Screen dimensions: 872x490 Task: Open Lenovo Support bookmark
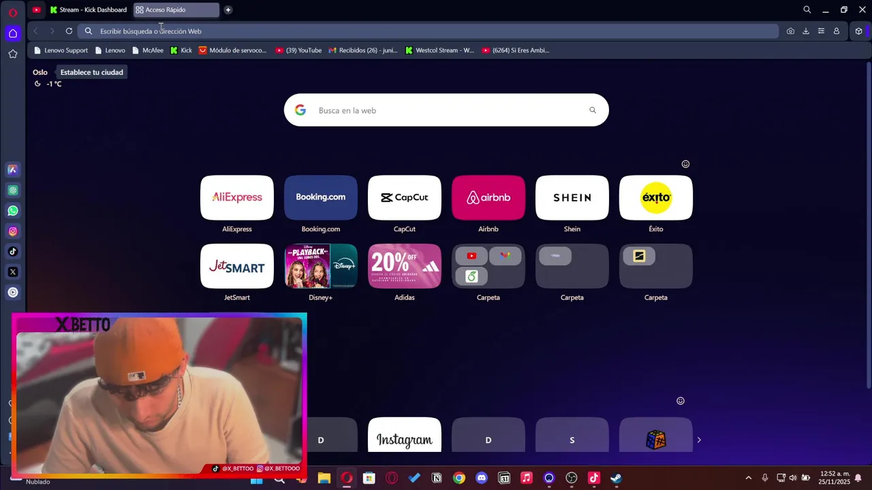coord(61,50)
